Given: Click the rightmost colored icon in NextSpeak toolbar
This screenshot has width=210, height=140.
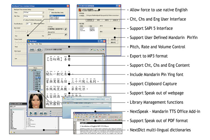Looking at the screenshot, I should (103, 50).
